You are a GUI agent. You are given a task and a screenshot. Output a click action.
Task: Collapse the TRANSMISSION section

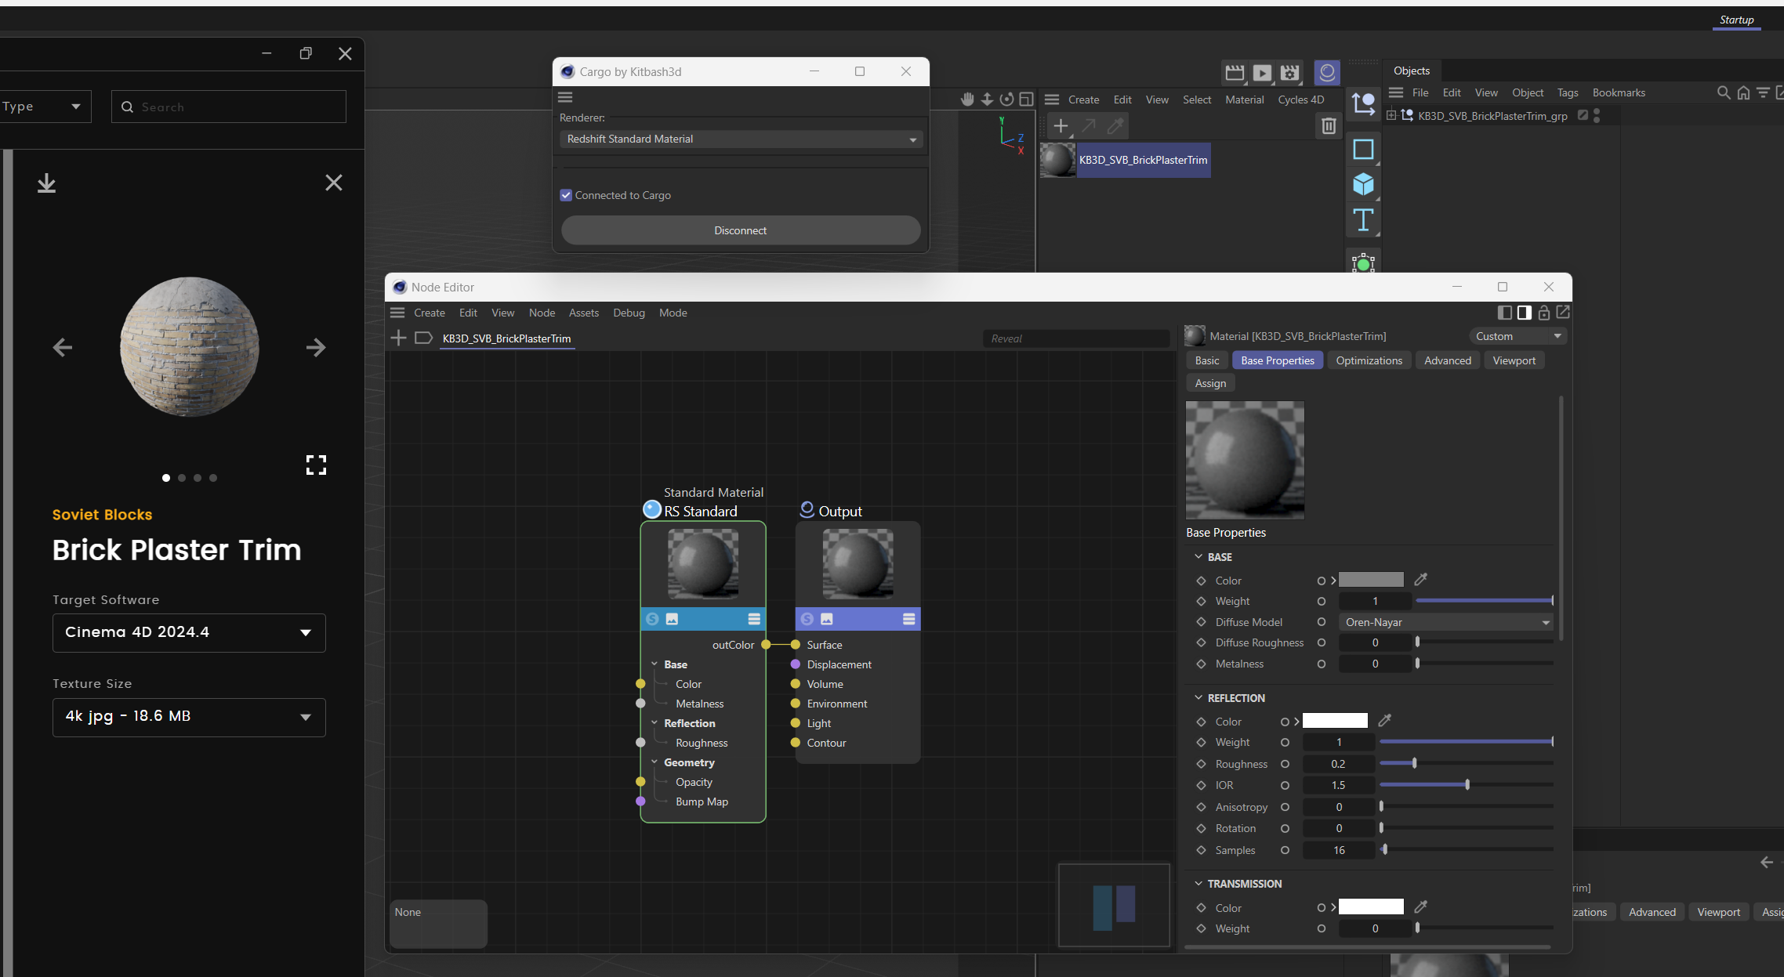coord(1198,884)
